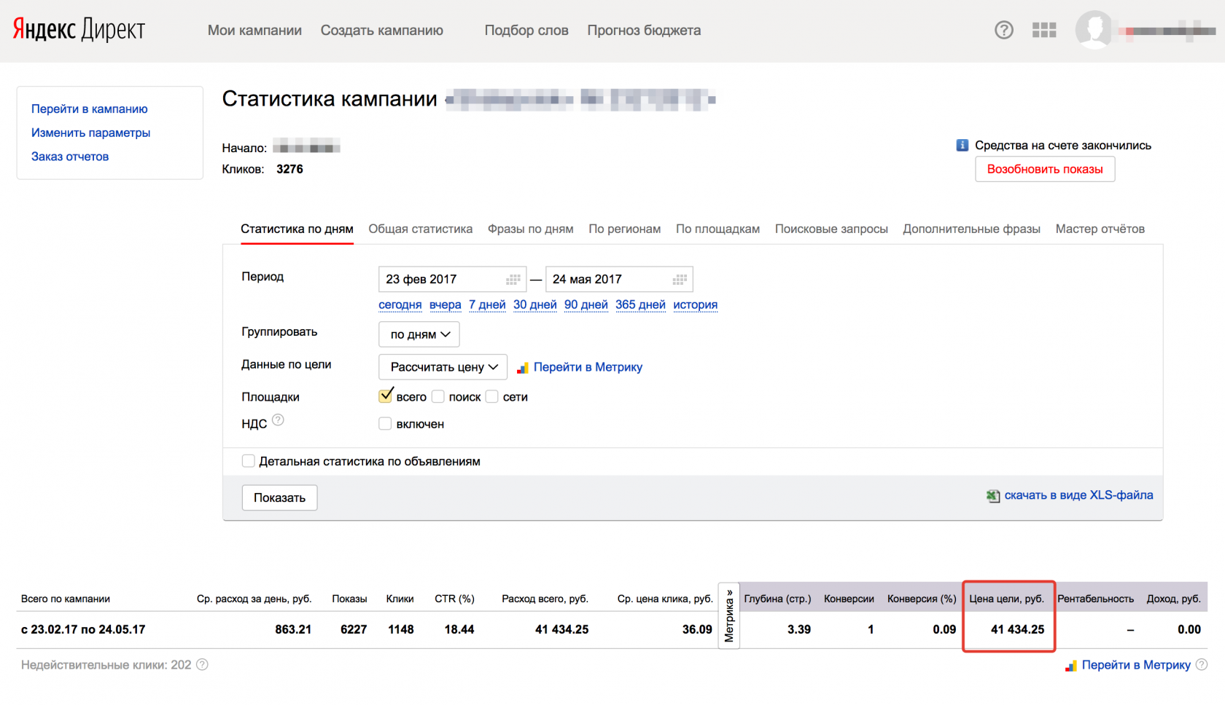
Task: Open the Группировать по дням dropdown
Action: tap(419, 334)
